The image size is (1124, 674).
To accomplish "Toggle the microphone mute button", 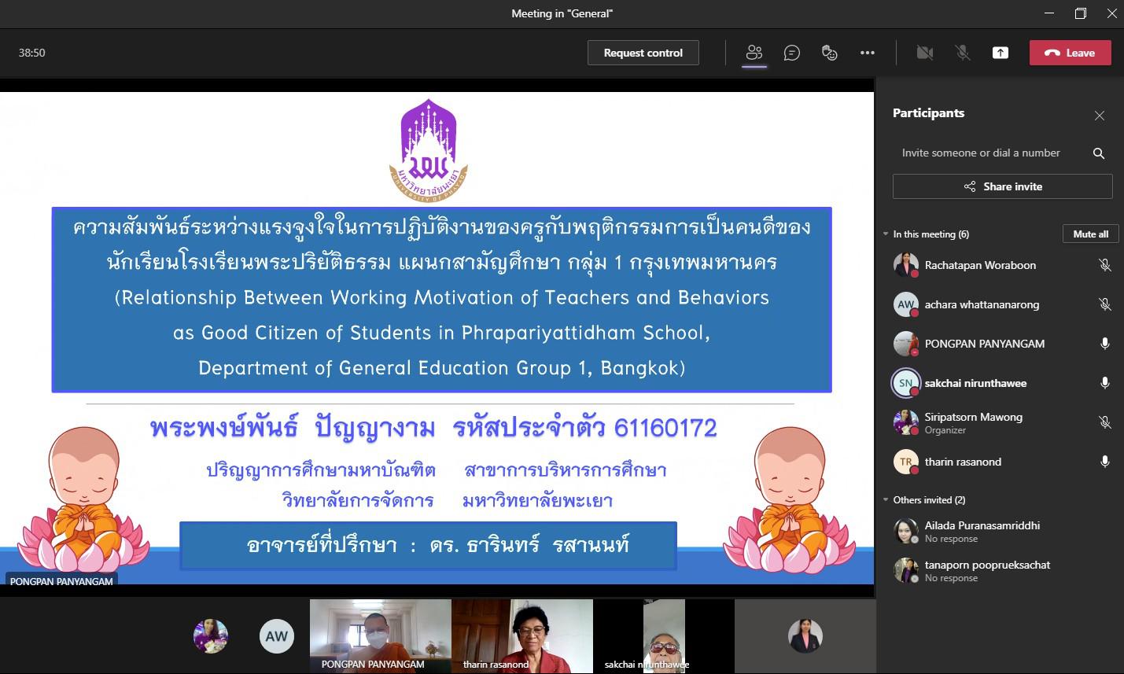I will [962, 53].
